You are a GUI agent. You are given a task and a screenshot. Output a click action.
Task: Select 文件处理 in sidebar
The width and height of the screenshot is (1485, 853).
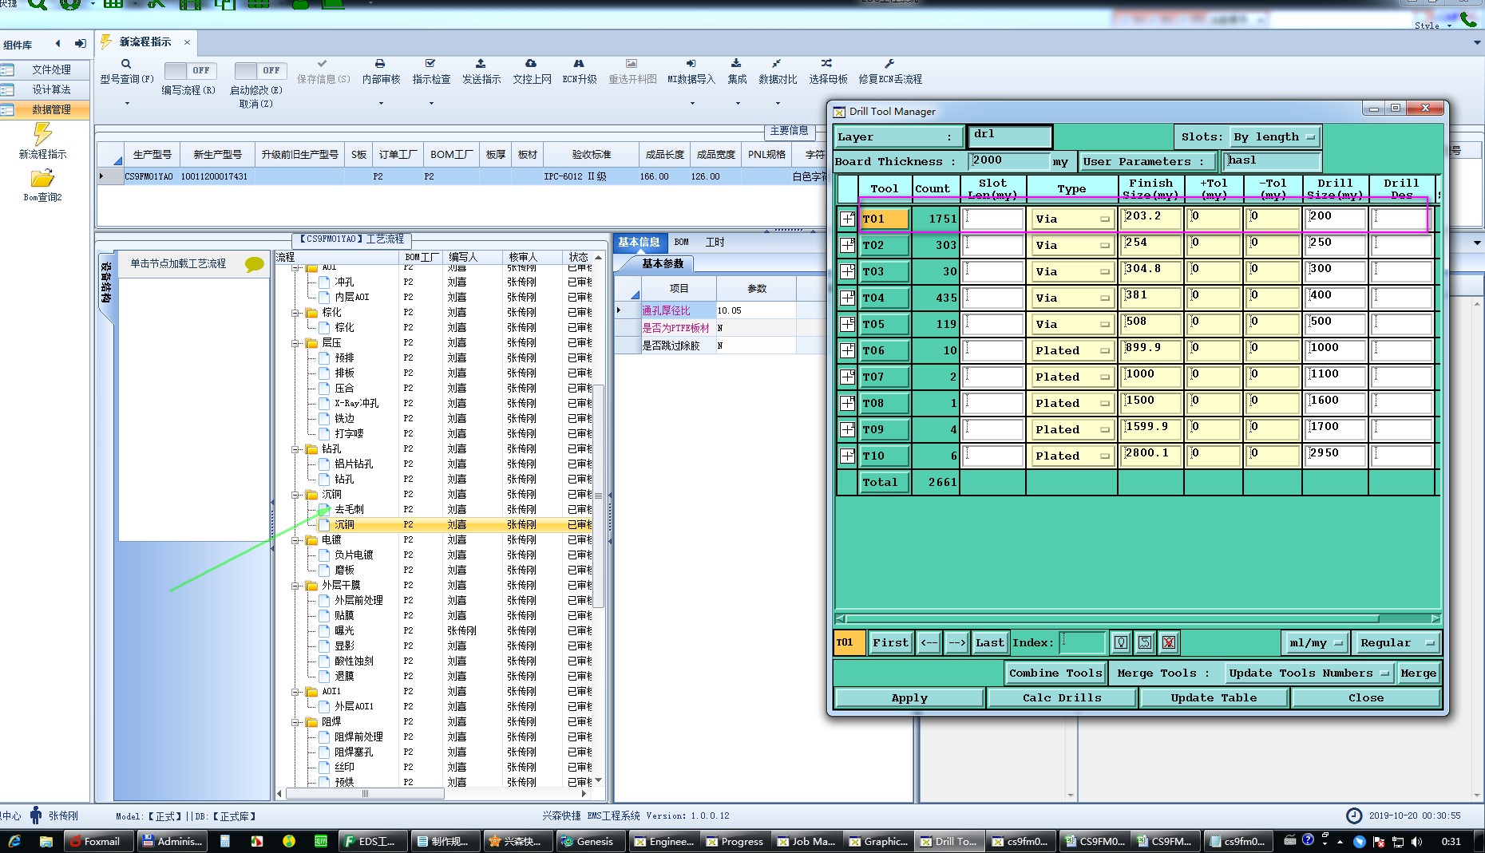[x=45, y=69]
